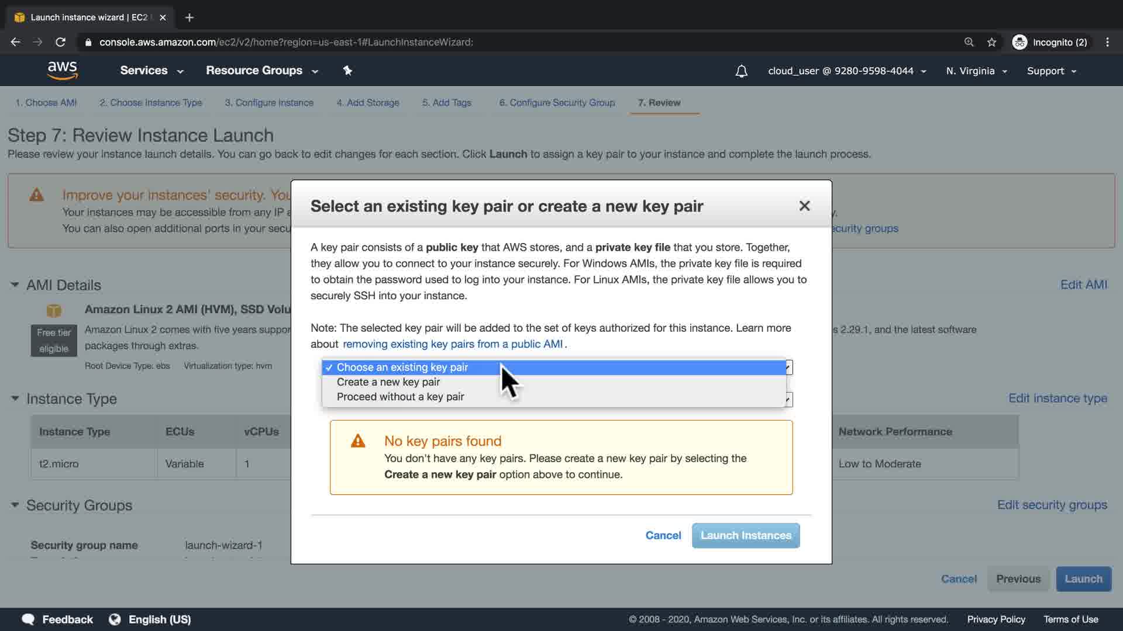This screenshot has height=631, width=1123.
Task: Click the AWS logo home icon
Action: (63, 71)
